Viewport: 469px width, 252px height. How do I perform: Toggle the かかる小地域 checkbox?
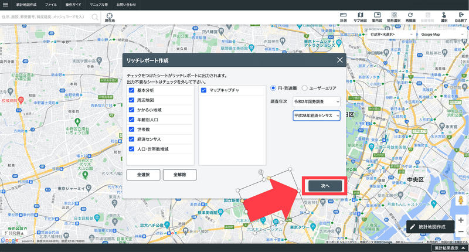(x=131, y=110)
